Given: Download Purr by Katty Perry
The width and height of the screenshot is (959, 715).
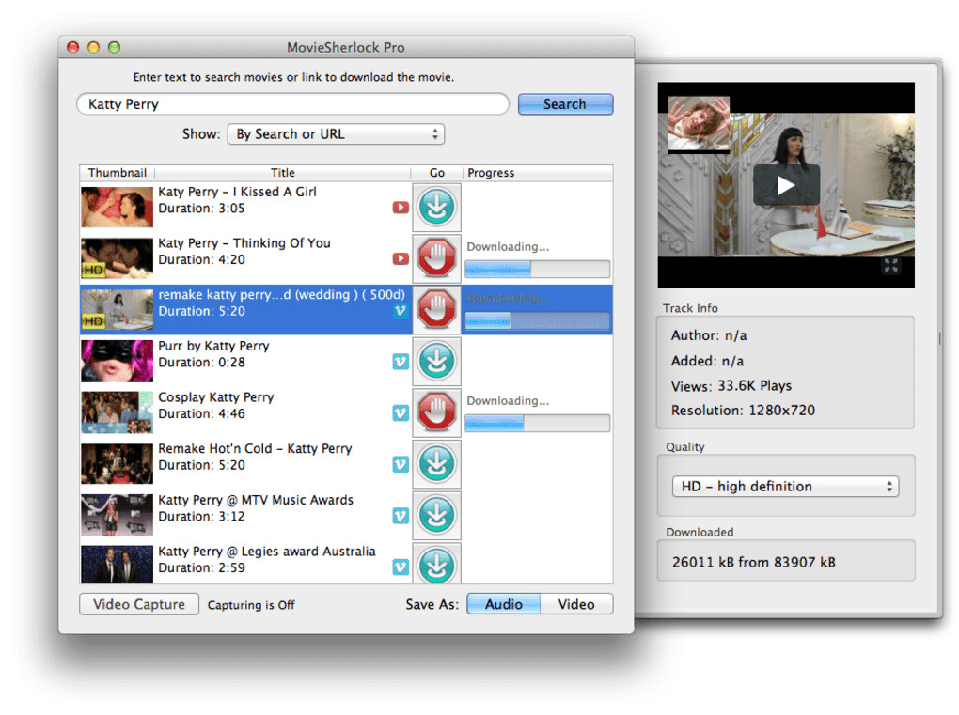Looking at the screenshot, I should click(436, 361).
